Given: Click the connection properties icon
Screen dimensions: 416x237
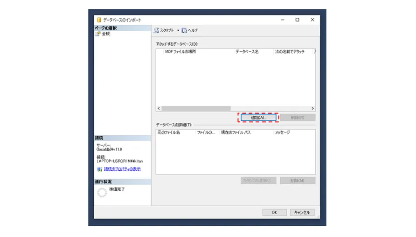Looking at the screenshot, I should [x=99, y=169].
